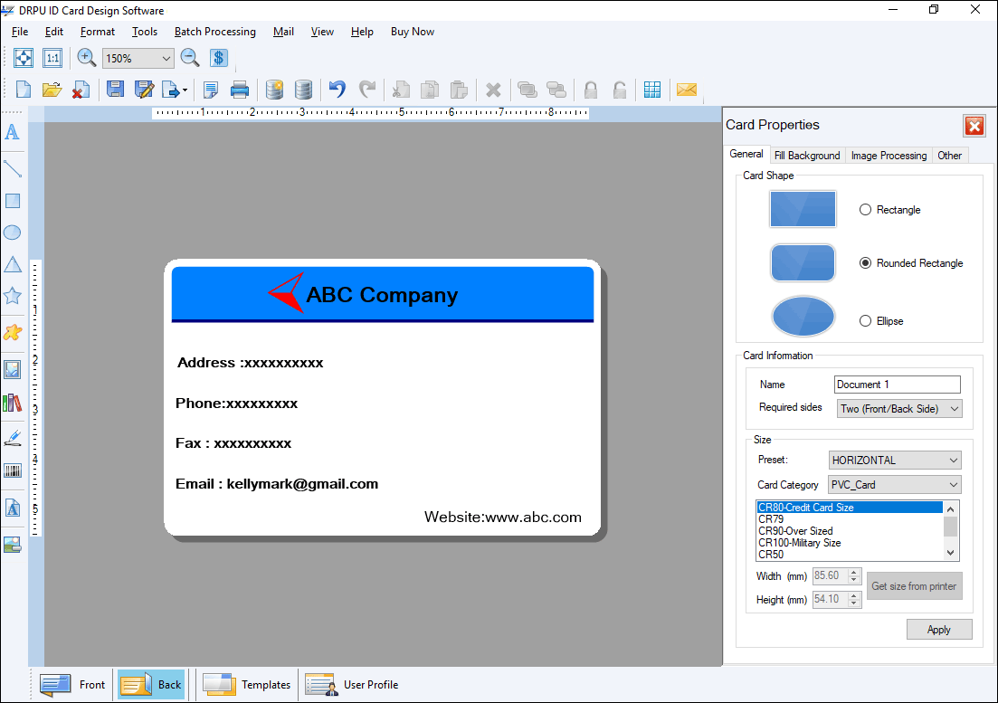Click the Print icon in toolbar

click(x=239, y=90)
